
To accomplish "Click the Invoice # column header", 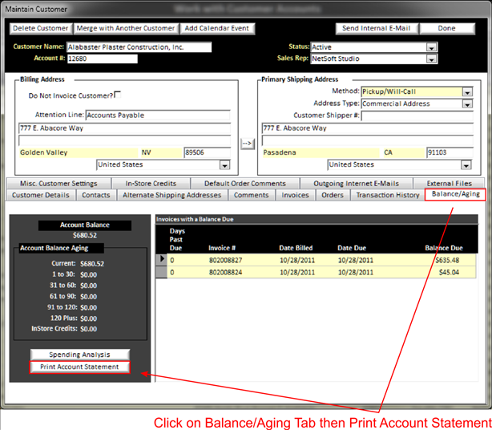I will 222,248.
